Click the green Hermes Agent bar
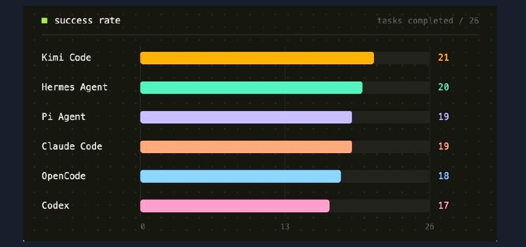Screen dimensions: 526x247 click(x=251, y=88)
